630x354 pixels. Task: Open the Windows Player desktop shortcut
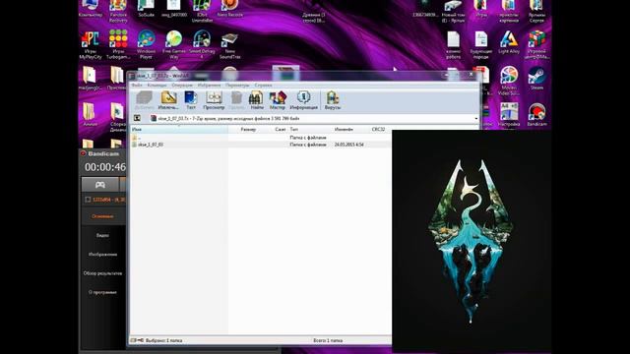tap(146, 44)
